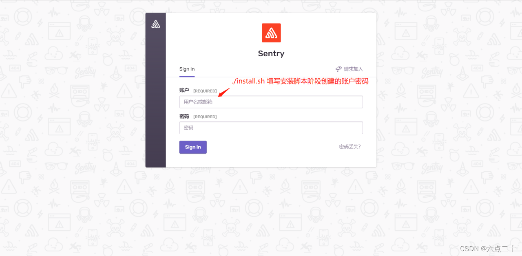Focus the 用户名或邮箱 account input field
This screenshot has height=256, width=522.
(271, 102)
